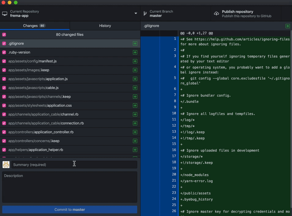This screenshot has width=292, height=216.
Task: Open the Current Repository dropdown arrow
Action: pos(136,13)
